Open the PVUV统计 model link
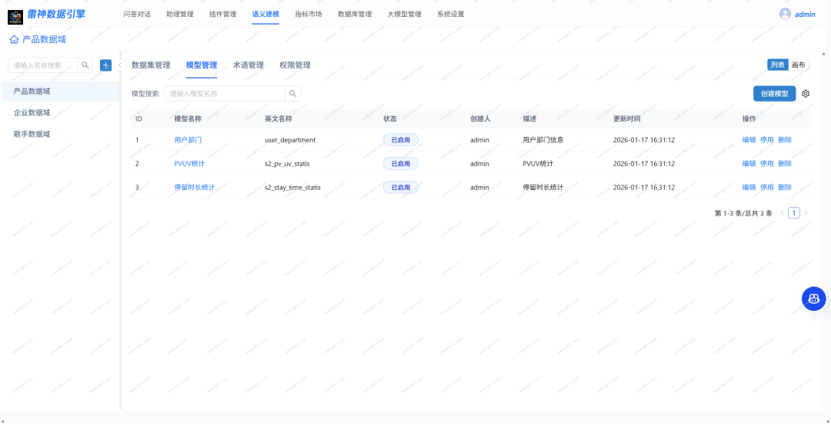 (189, 164)
